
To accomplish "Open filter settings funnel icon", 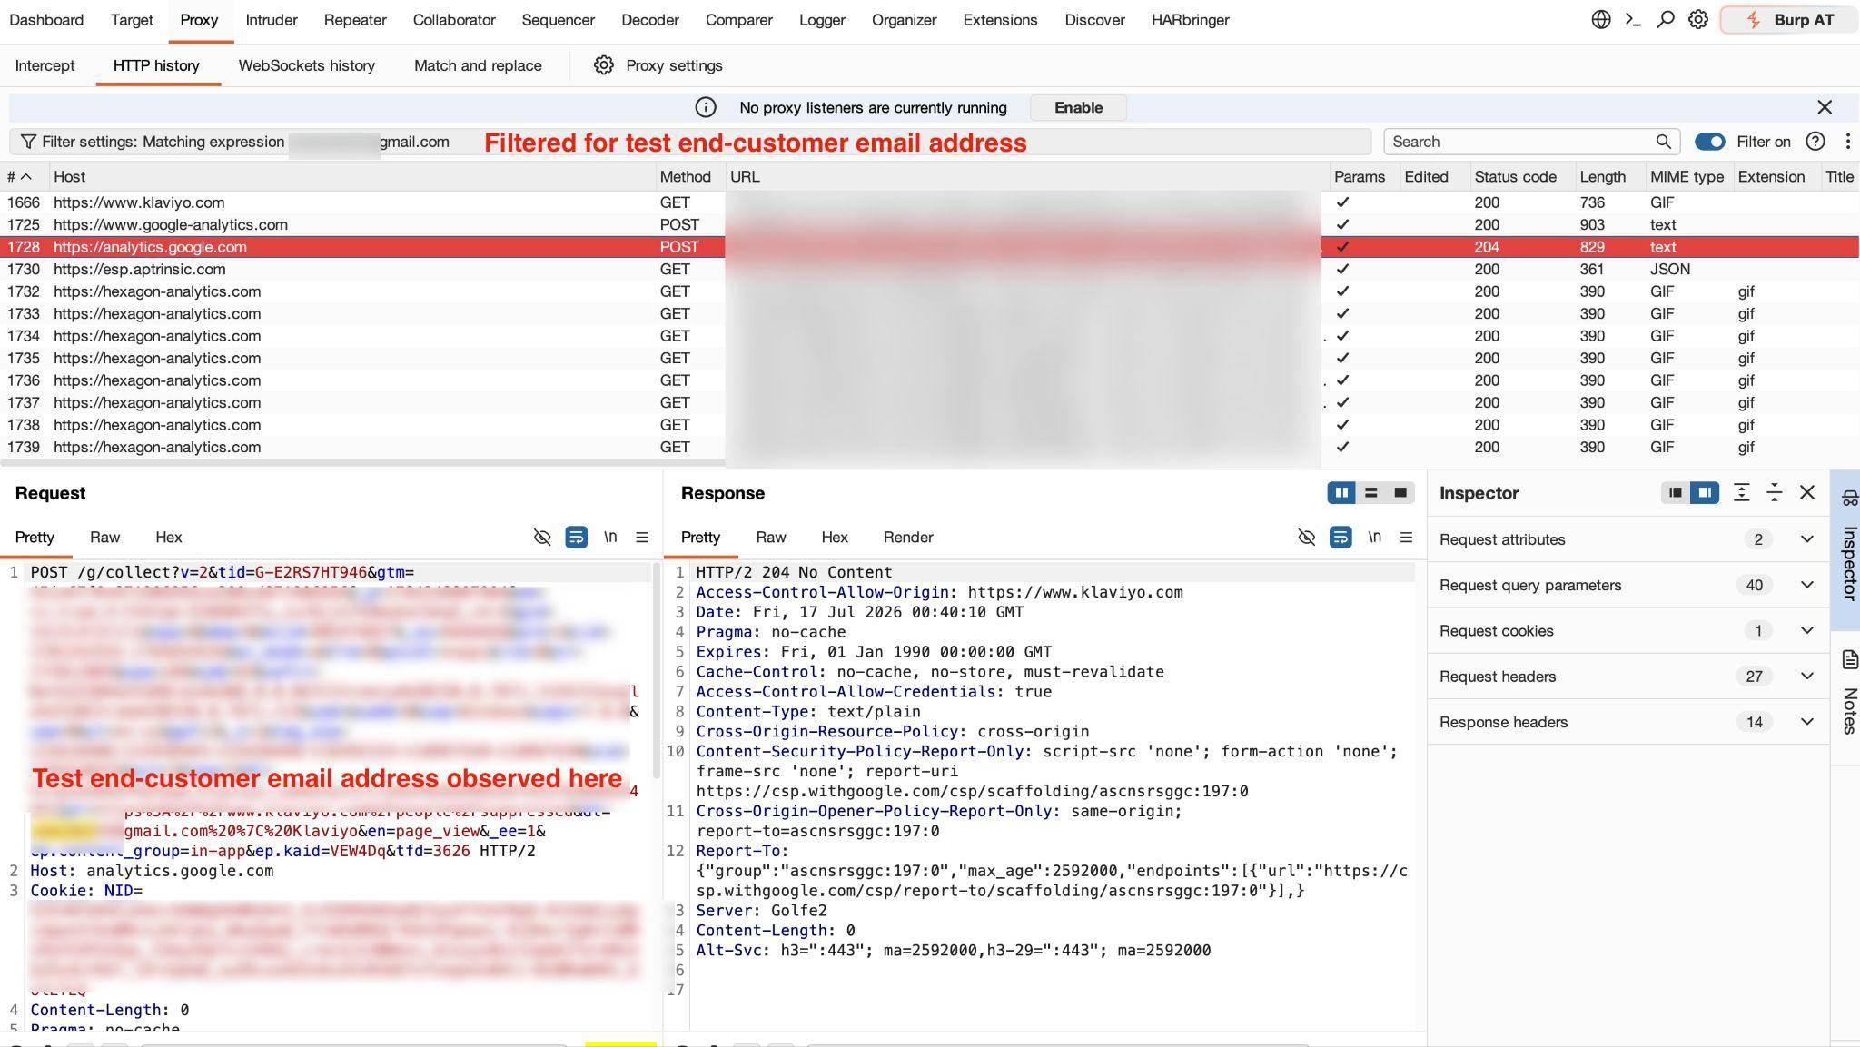I will [x=28, y=142].
